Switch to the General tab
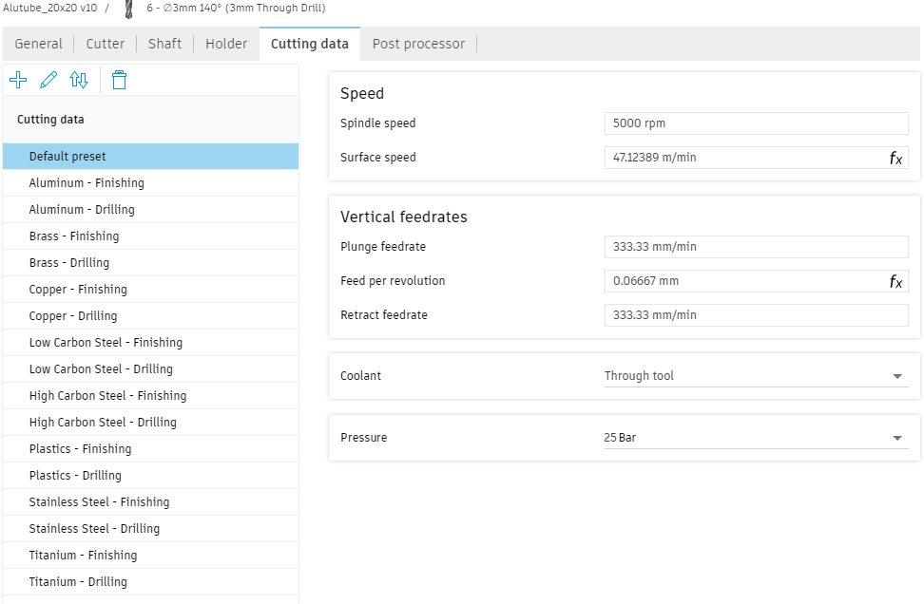924x604 pixels. pos(38,44)
